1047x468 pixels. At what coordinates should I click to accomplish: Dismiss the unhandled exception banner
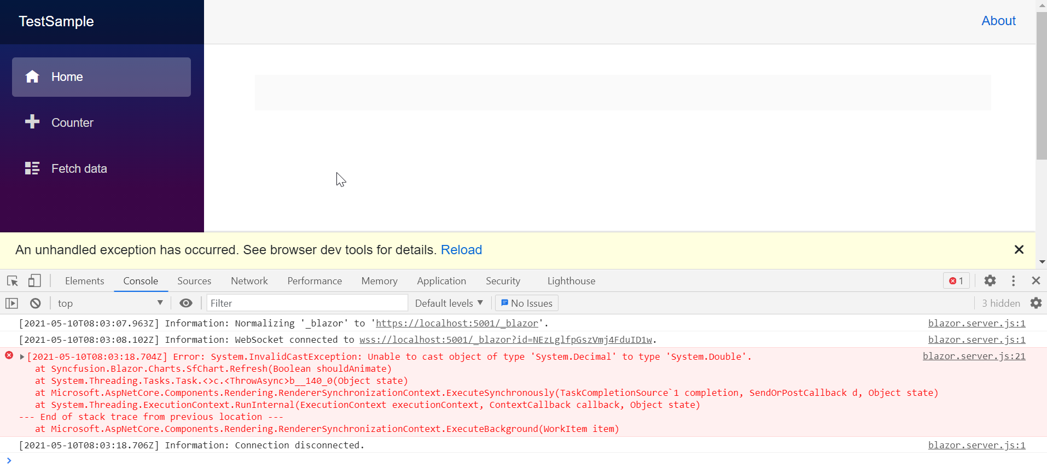(x=1019, y=250)
